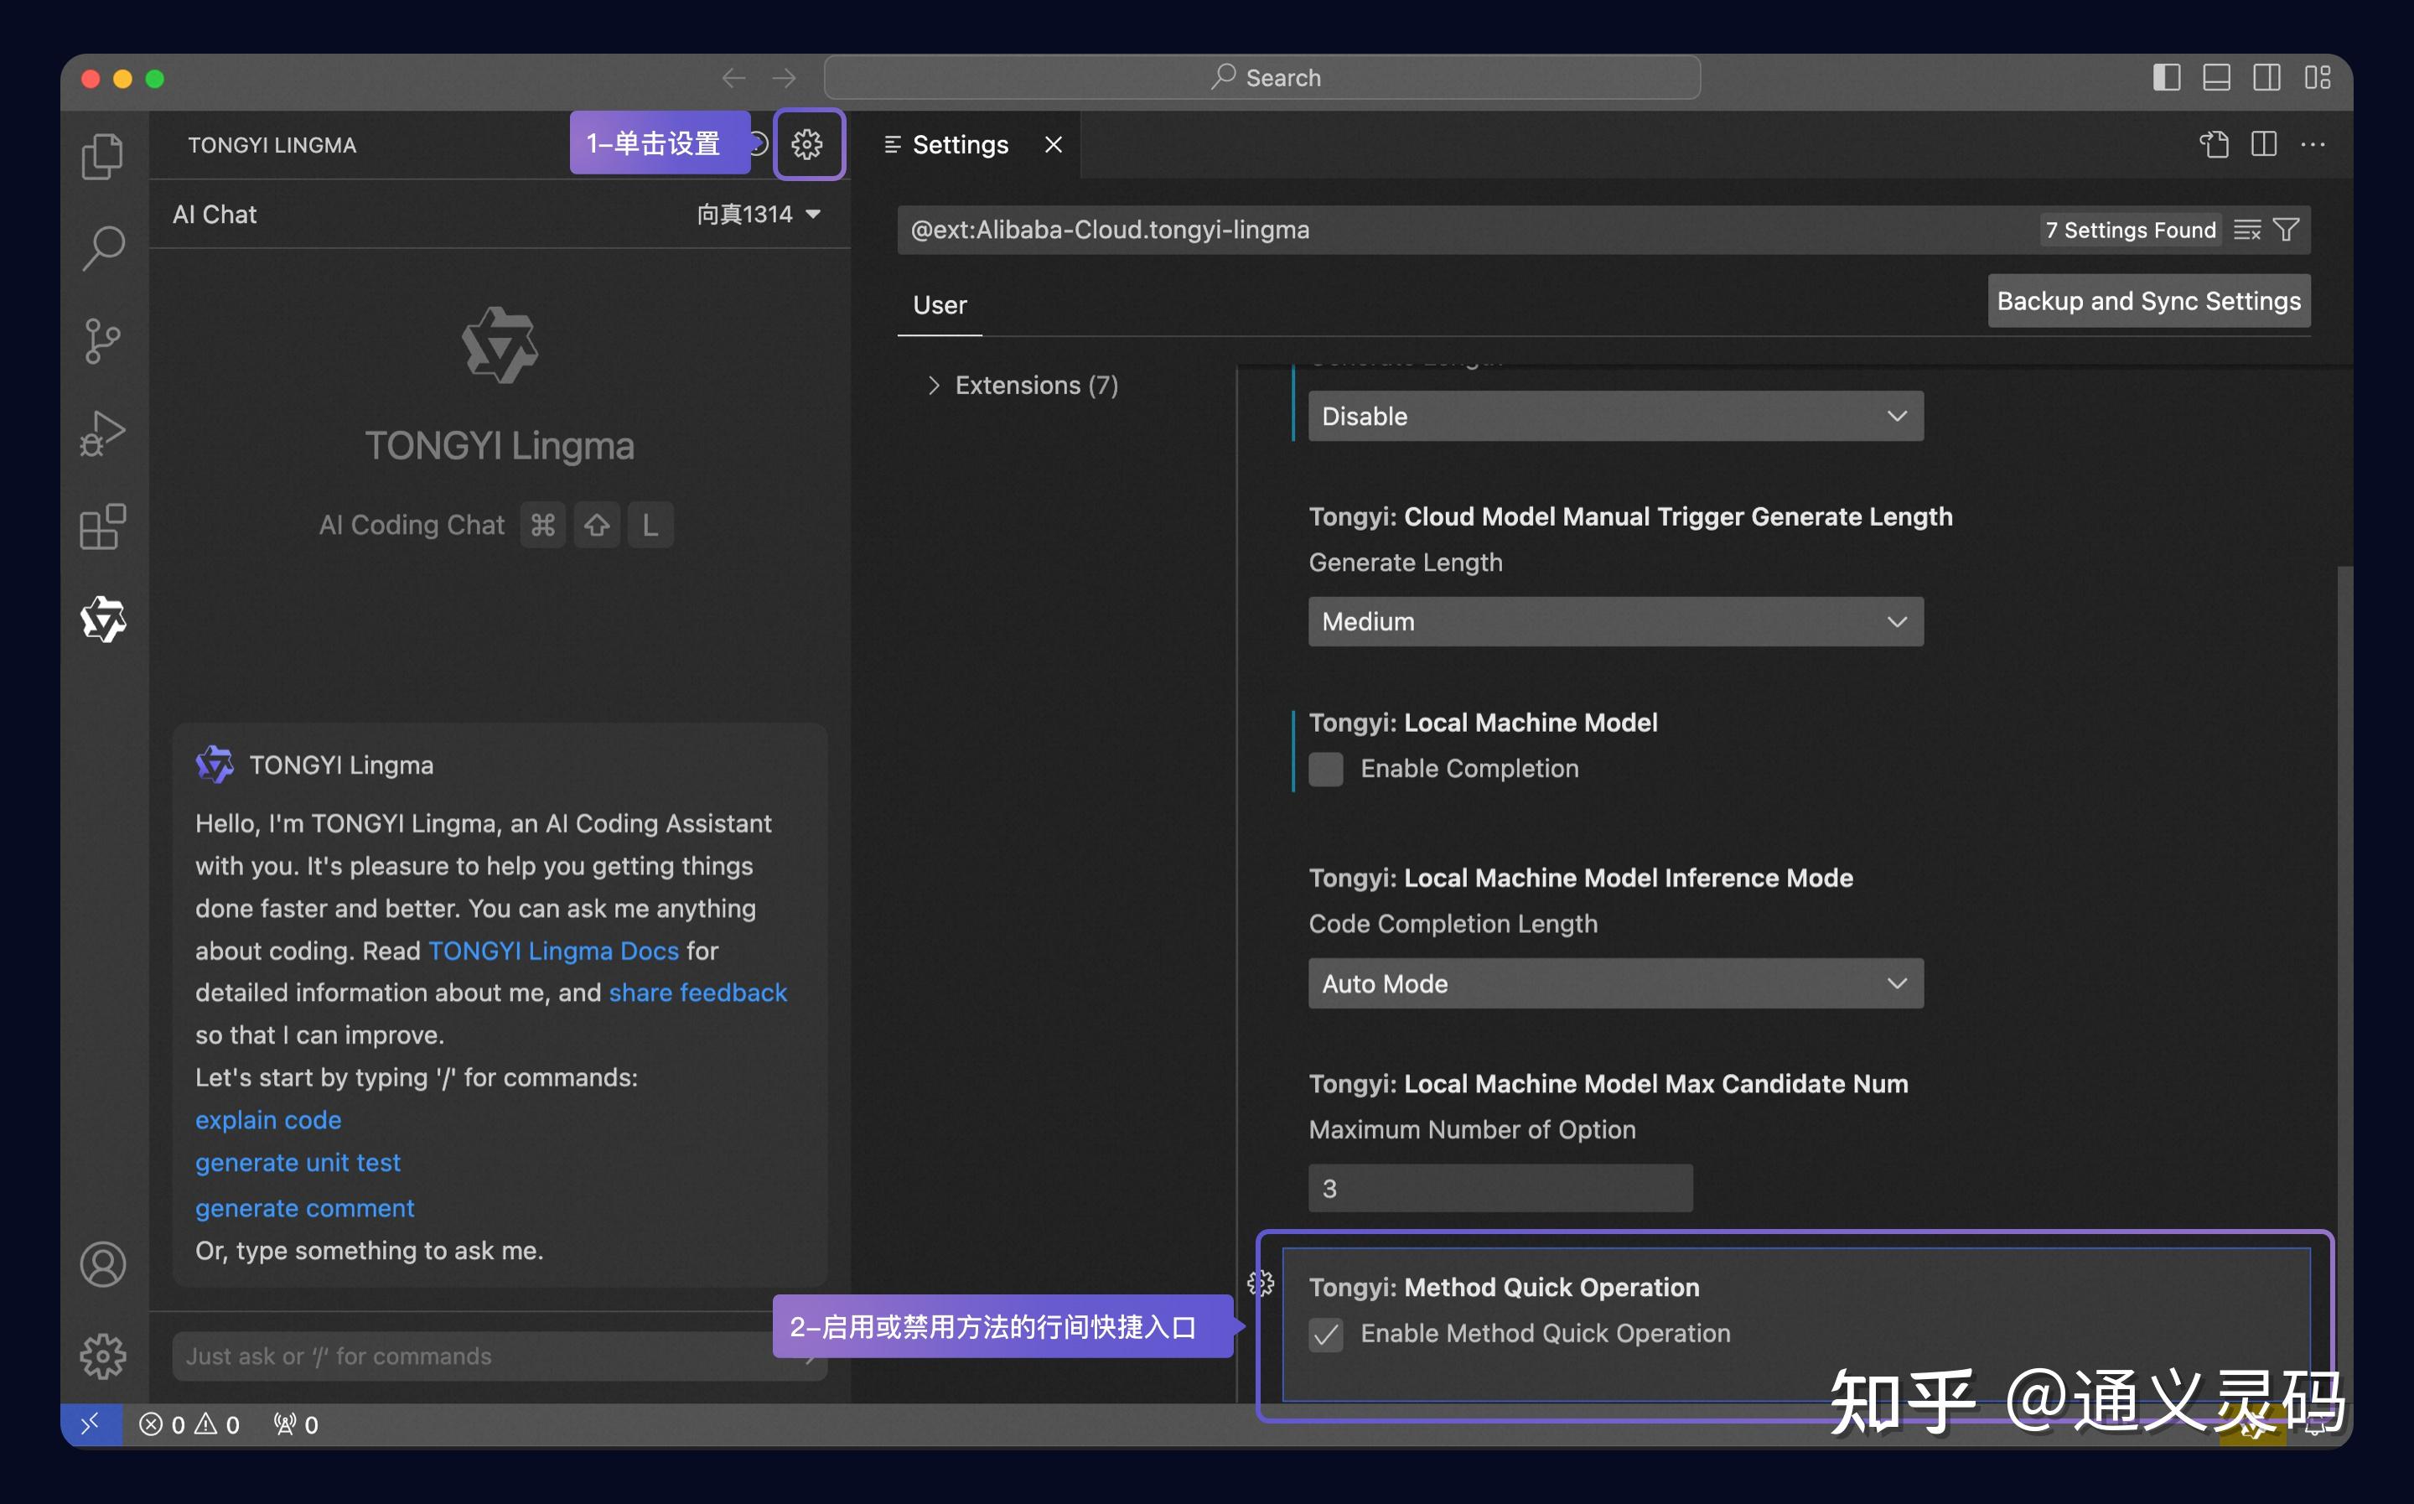
Task: Select the TONGYI Lingma activity bar icon
Action: pos(102,620)
